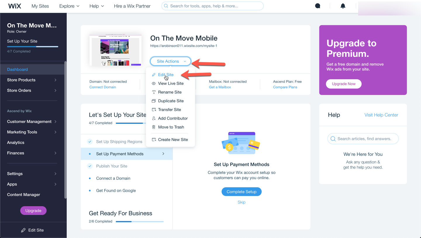Expand Store Products chevron in sidebar

55,80
